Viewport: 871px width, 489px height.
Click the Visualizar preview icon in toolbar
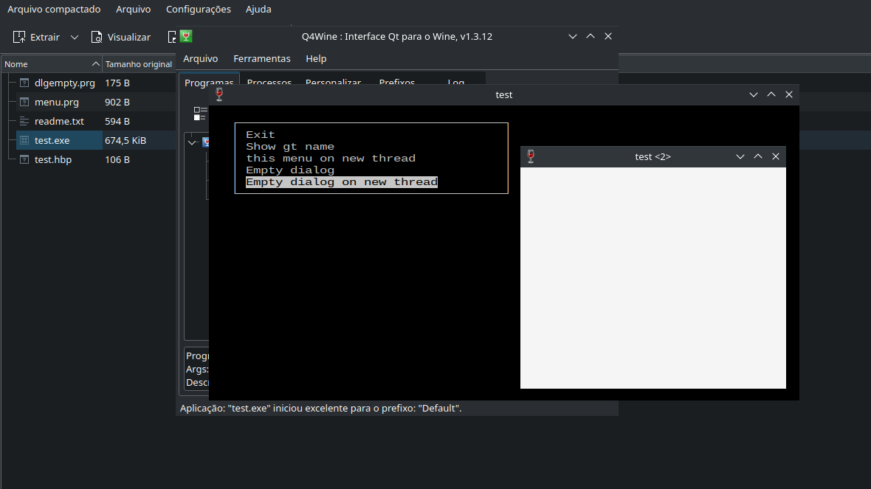tap(97, 37)
